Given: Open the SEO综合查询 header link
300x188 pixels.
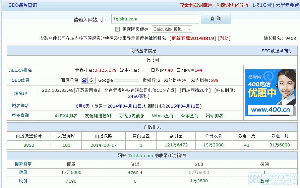Looking at the screenshot, I should (23, 5).
